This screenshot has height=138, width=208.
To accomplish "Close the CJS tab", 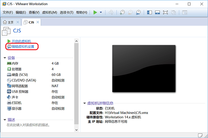I will [38, 22].
